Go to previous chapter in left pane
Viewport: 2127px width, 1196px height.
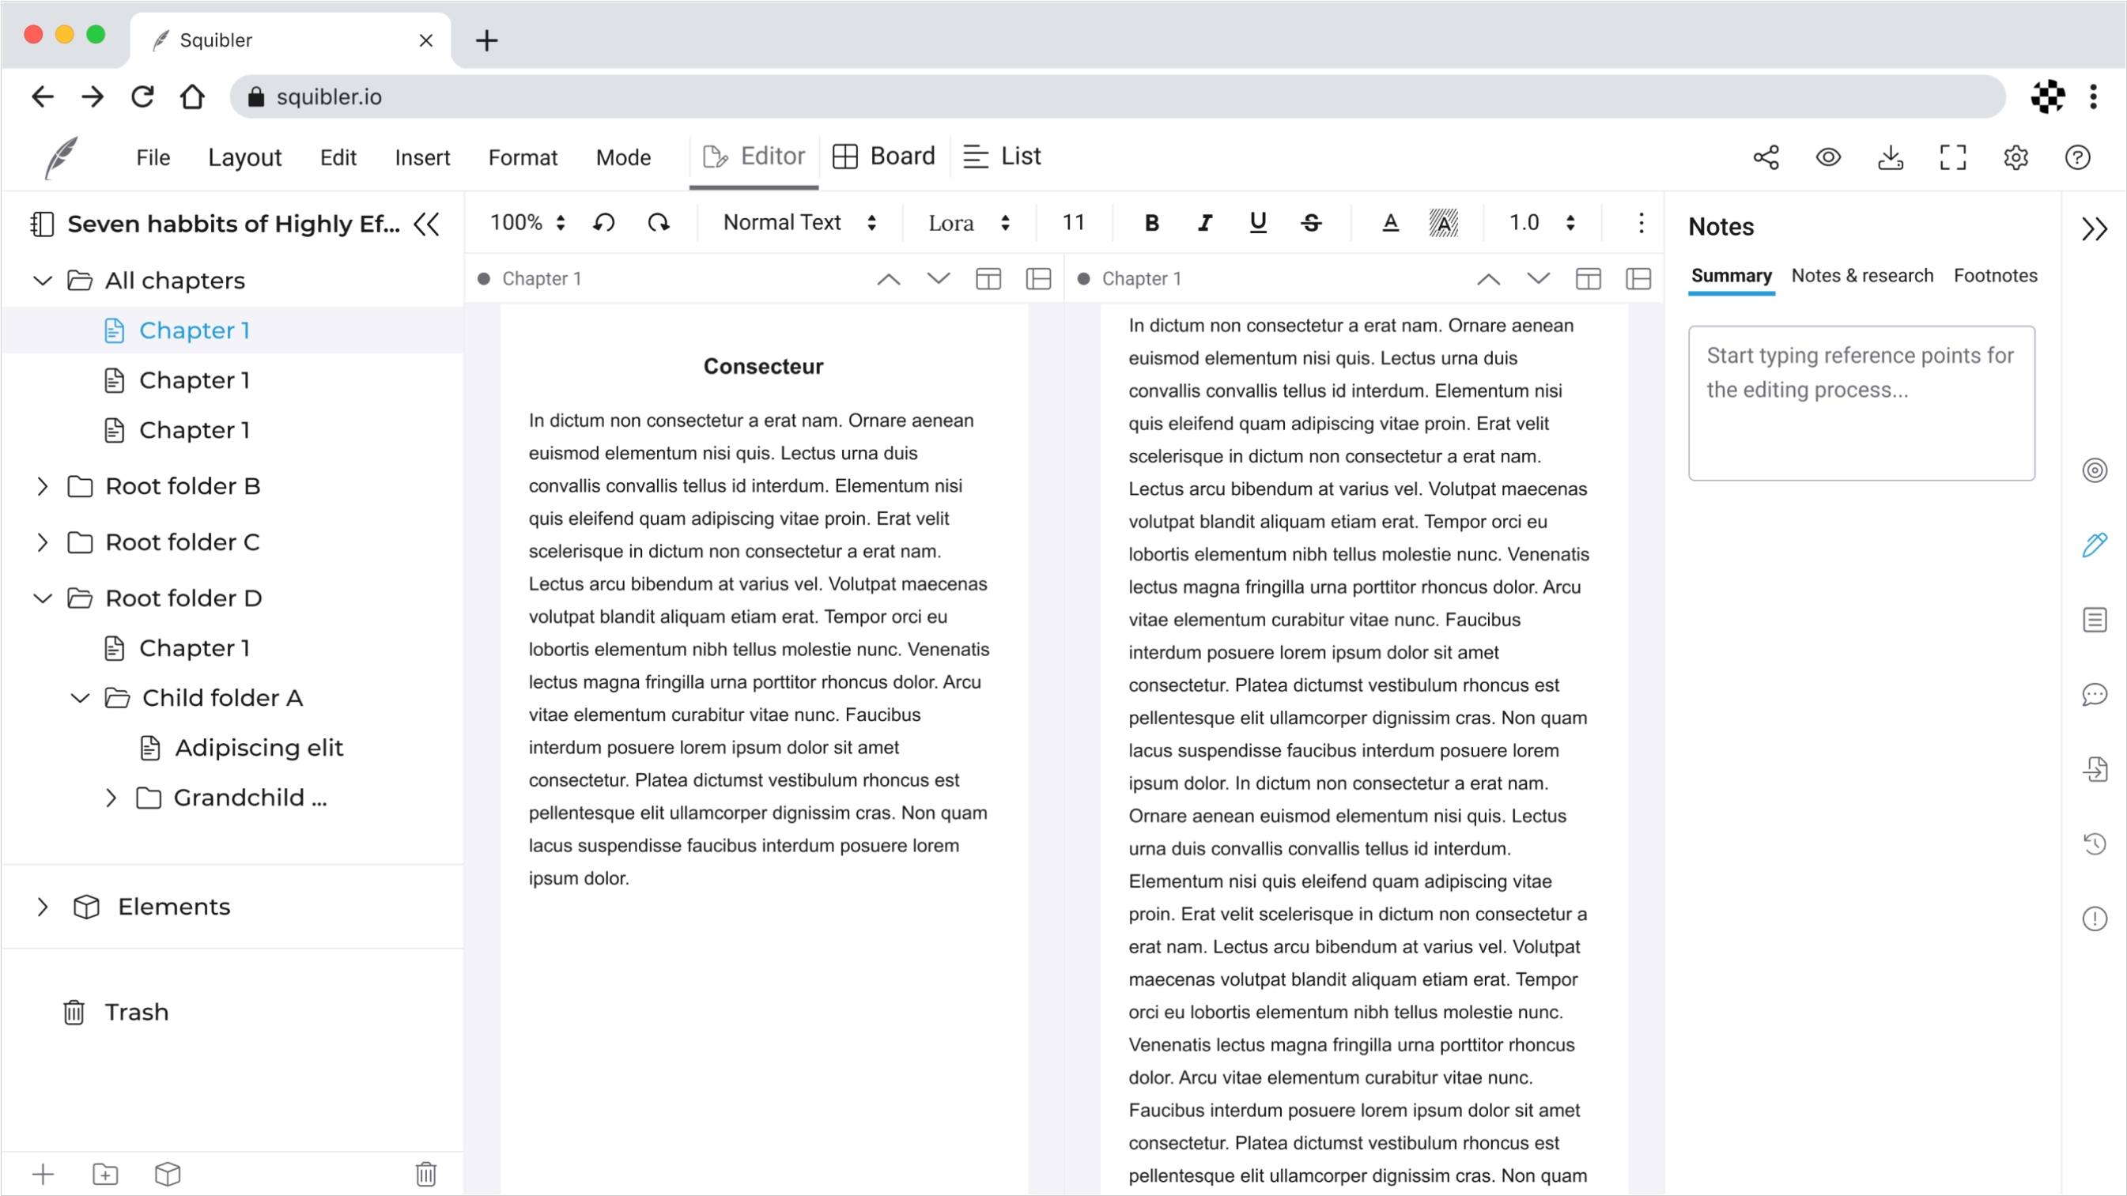click(889, 279)
